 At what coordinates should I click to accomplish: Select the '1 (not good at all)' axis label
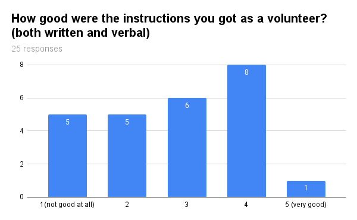67,205
